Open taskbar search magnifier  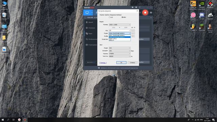coord(8,120)
